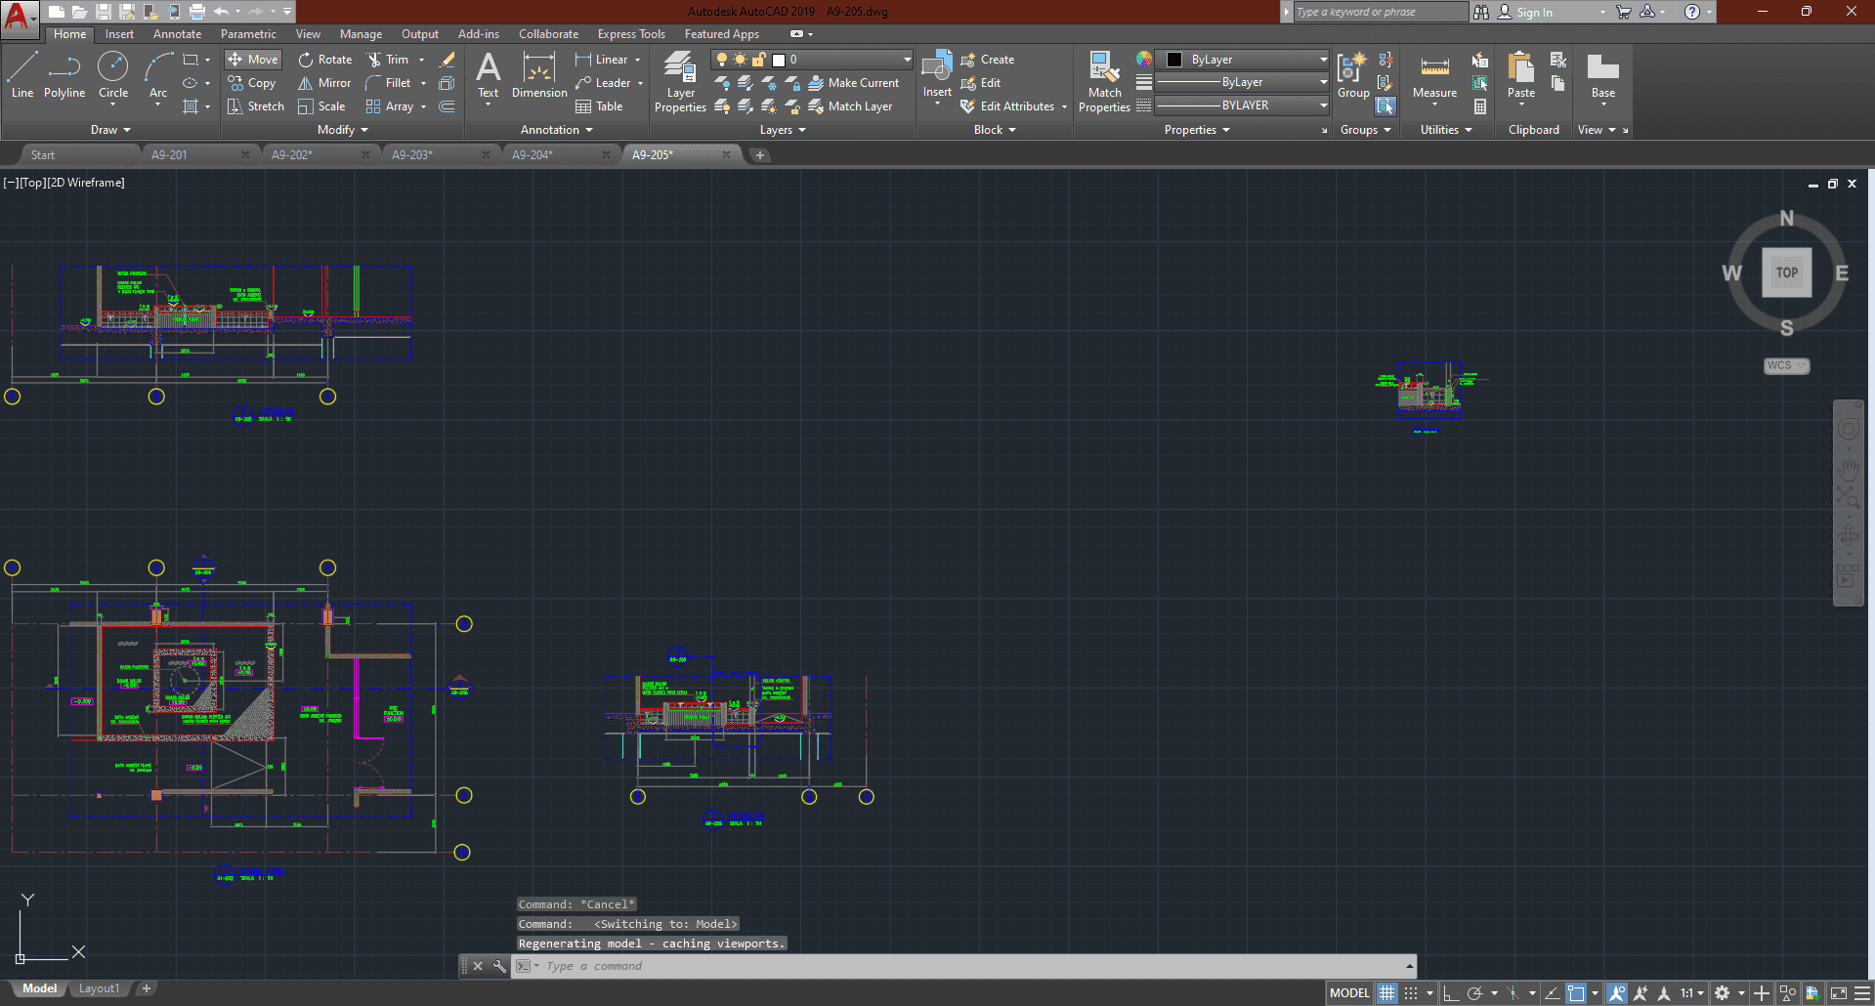Toggle drawing grid display in status bar
The width and height of the screenshot is (1875, 1006).
[x=1386, y=993]
